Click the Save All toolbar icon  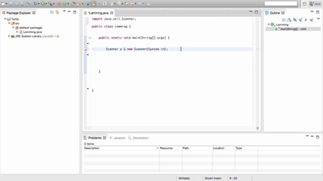16,4
